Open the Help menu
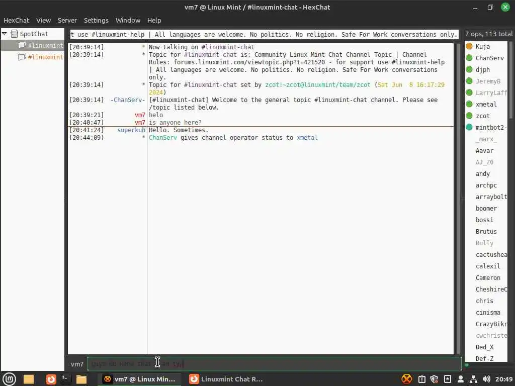Viewport: 515px width, 386px height. pyautogui.click(x=154, y=20)
